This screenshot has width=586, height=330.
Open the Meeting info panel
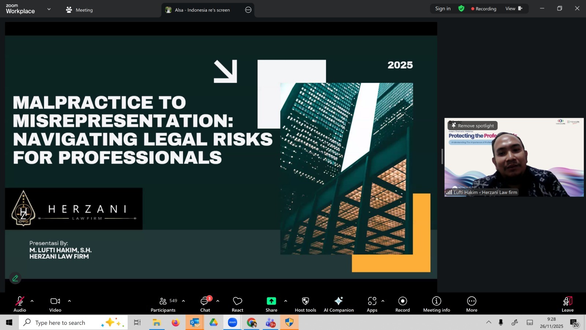[436, 304]
